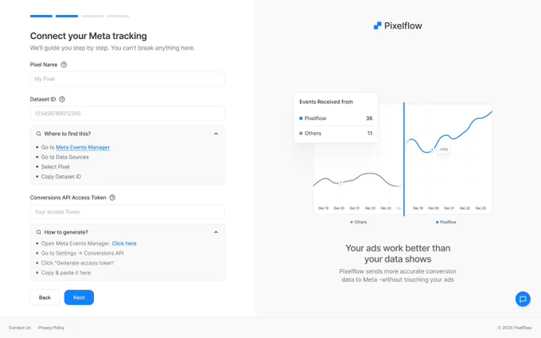Collapse the How to generate section

(216, 232)
